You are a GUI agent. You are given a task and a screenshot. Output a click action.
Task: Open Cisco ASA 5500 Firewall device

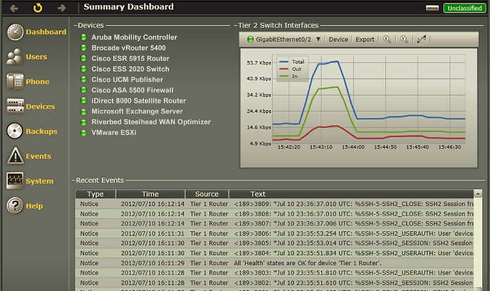[x=132, y=90]
